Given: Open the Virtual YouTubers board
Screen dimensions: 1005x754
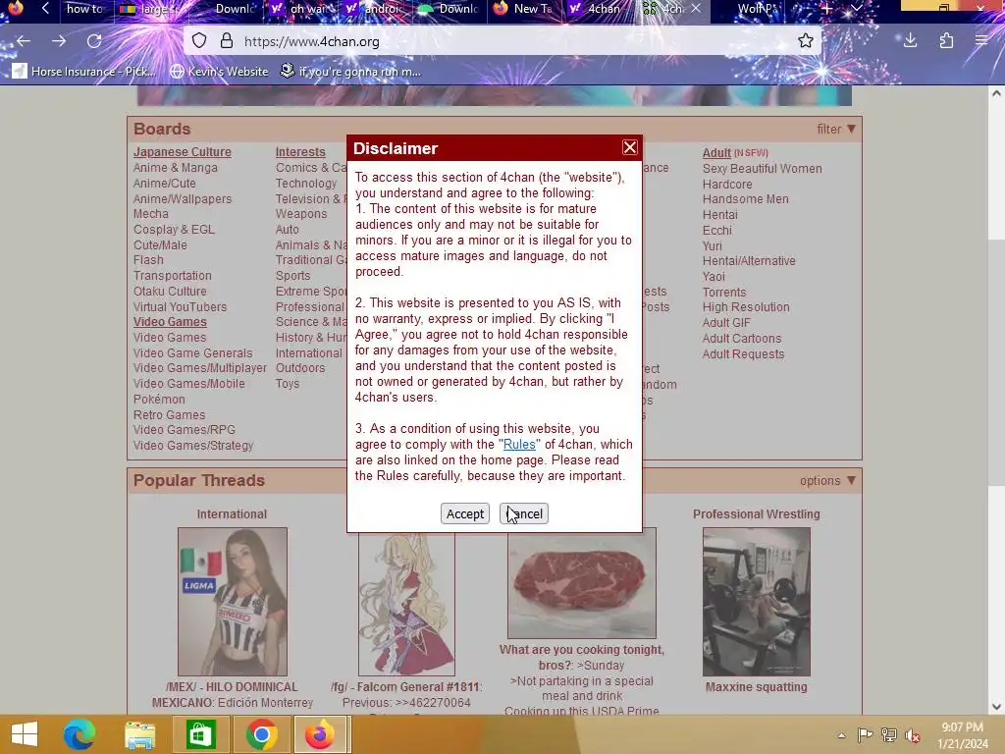Looking at the screenshot, I should pos(180,306).
